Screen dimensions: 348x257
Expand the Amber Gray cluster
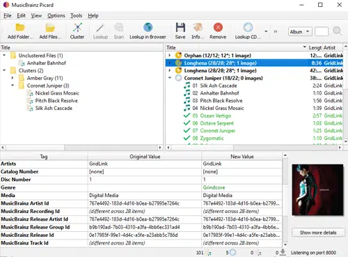pos(13,78)
